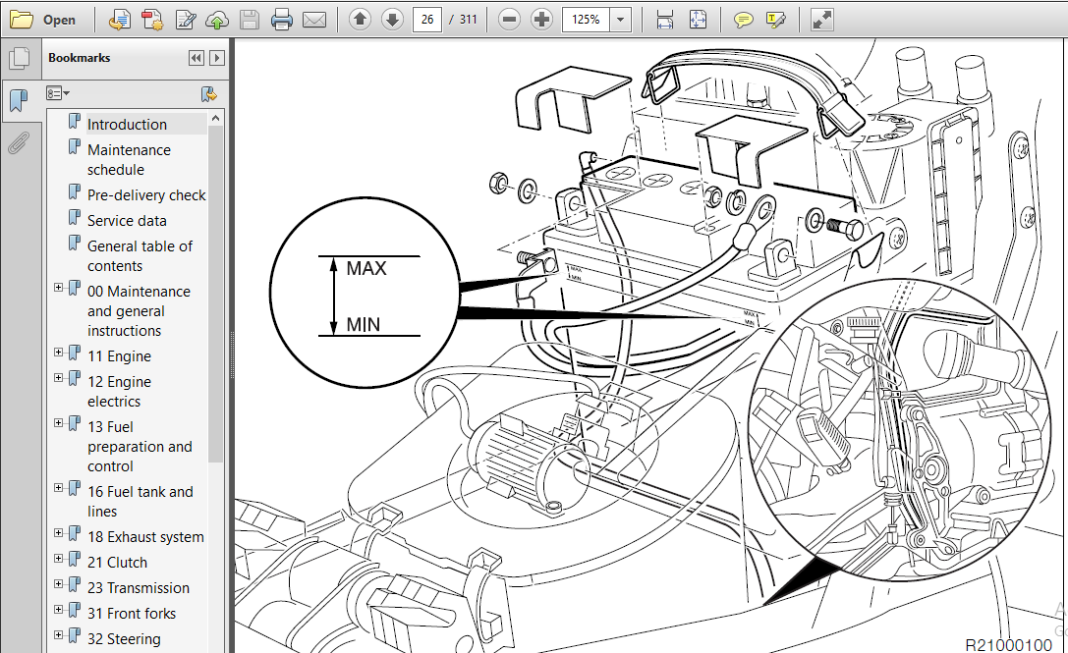Click the Service data bookmark ribbon icon
Screen dimensions: 1068x653
tap(75, 218)
